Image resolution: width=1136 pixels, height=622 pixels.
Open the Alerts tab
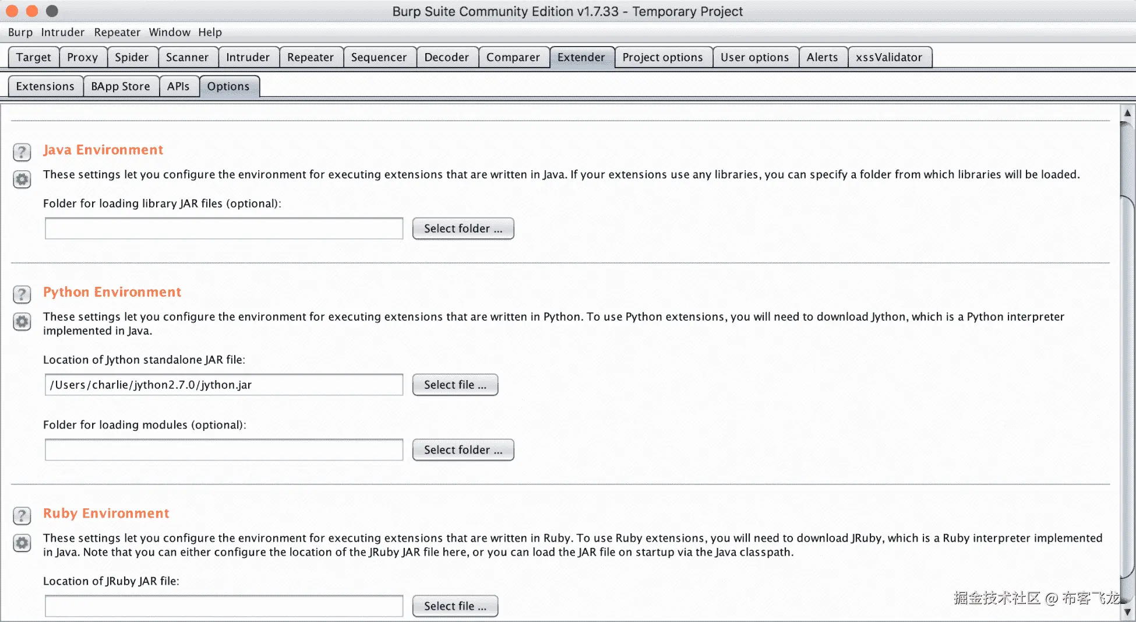(x=823, y=57)
